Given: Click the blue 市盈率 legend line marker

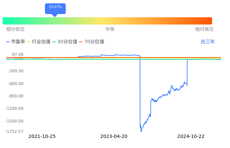Looking at the screenshot, I should point(8,42).
